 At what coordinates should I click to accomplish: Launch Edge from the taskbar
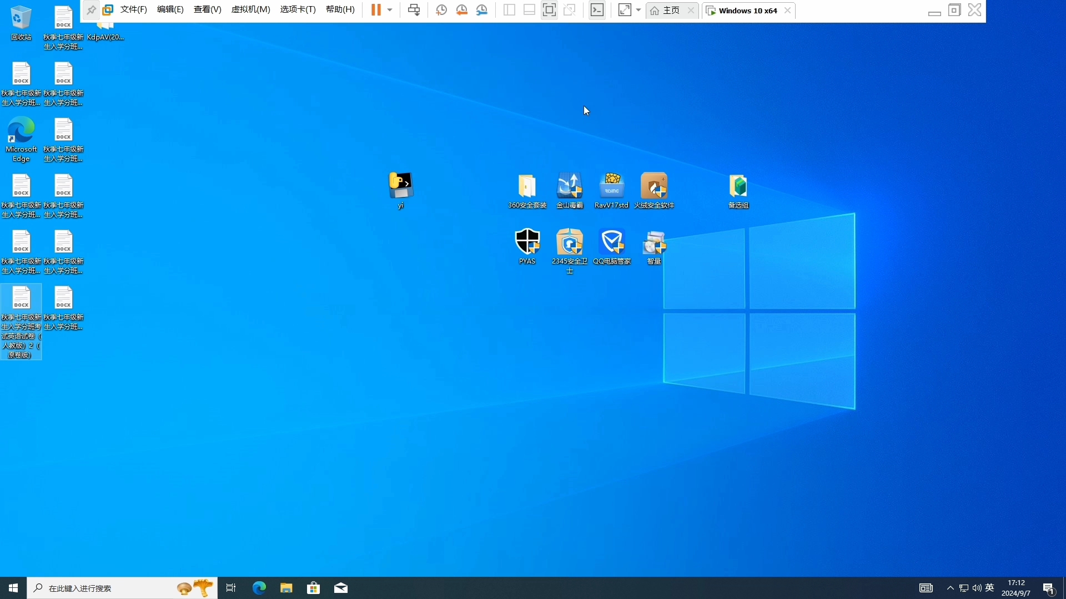259,588
